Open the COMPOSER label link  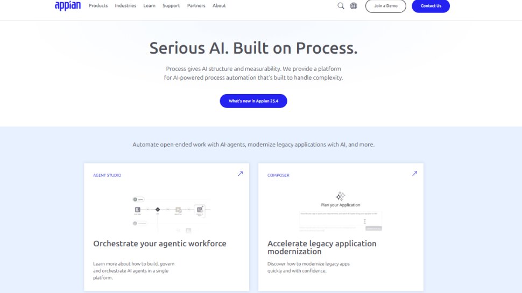278,175
